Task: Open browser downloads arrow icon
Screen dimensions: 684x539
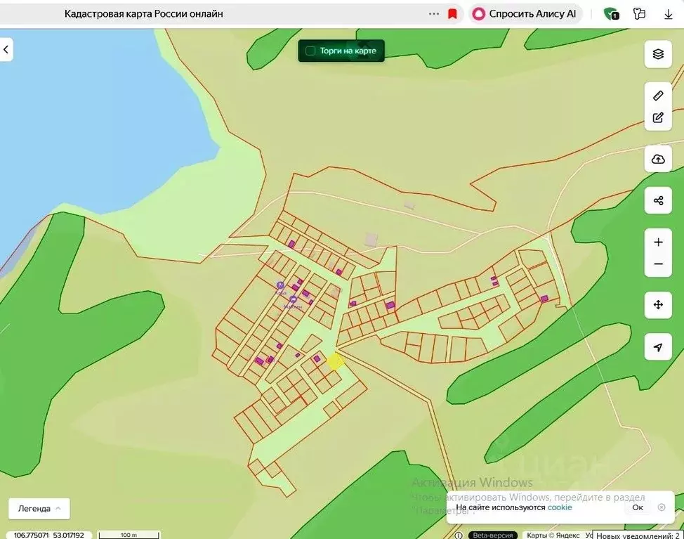Action: (668, 14)
